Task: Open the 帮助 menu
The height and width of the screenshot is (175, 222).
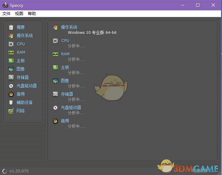Action: pos(32,14)
